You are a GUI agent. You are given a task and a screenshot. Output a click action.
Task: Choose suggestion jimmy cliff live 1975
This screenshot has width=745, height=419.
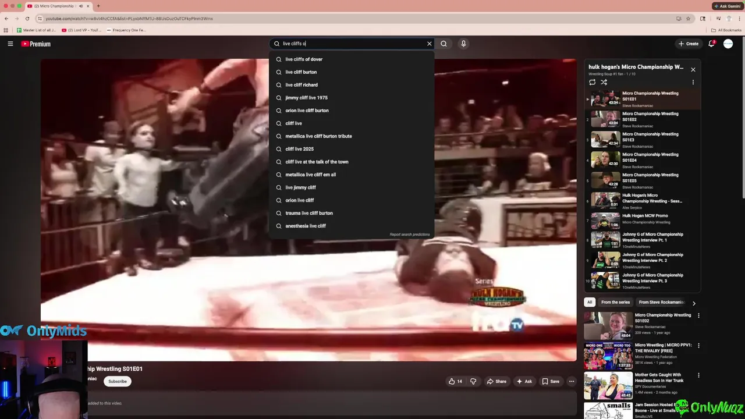click(352, 98)
